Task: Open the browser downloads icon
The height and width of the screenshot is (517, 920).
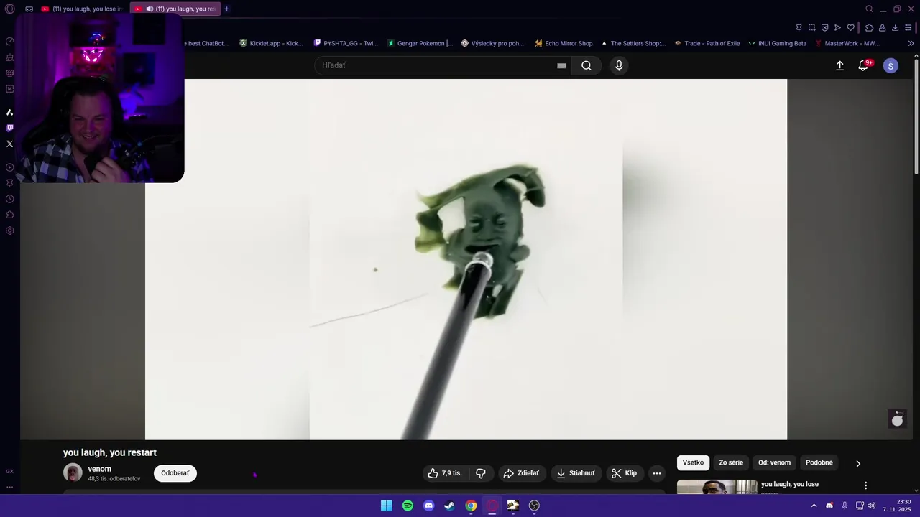Action: tap(895, 27)
